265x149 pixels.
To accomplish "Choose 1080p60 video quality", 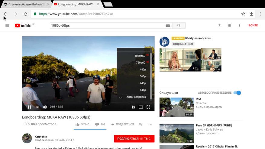I will 140,56.
